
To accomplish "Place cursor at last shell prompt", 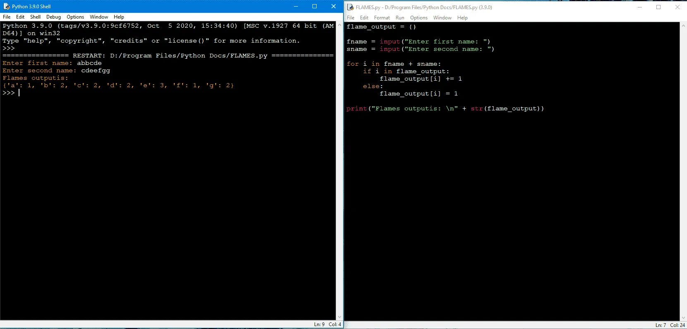I will (19, 93).
